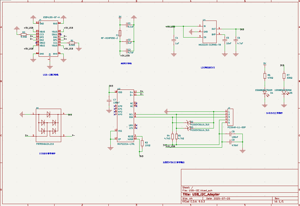Click capacitor C4 1uF symbol
The image size is (300, 206).
tap(174, 40)
